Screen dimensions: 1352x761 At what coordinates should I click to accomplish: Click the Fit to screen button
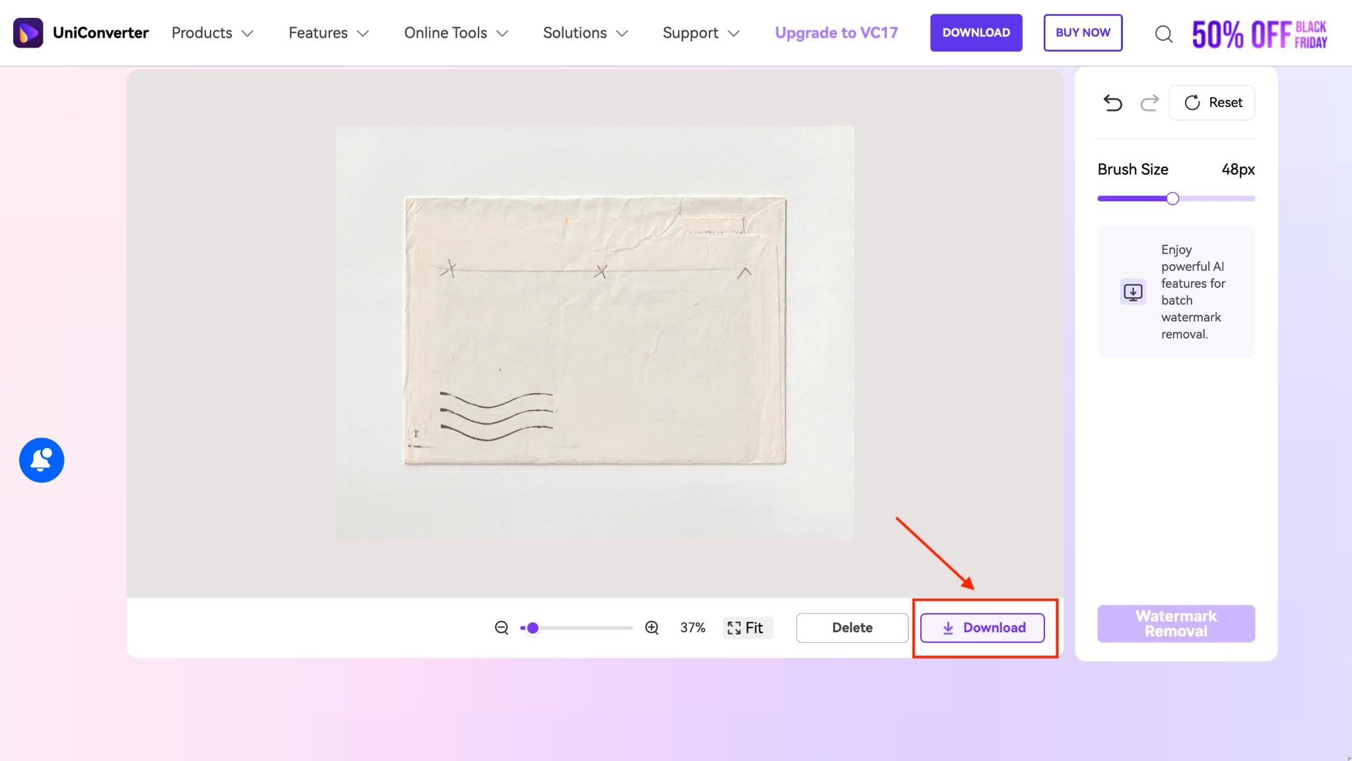pyautogui.click(x=747, y=628)
